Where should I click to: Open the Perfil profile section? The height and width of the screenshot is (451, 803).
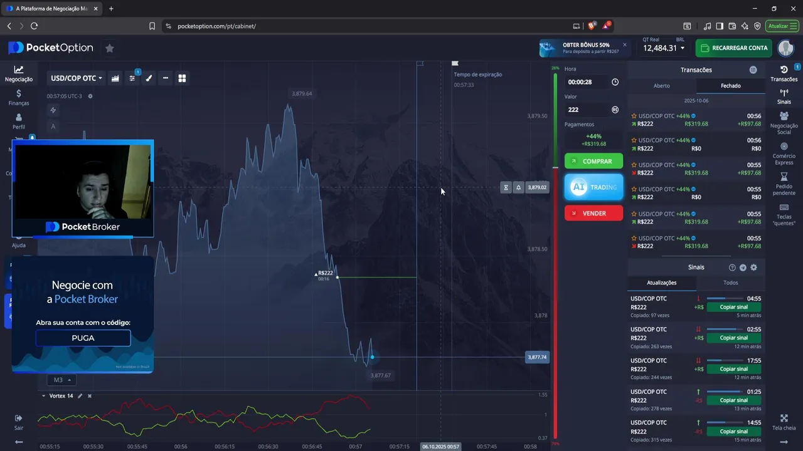pyautogui.click(x=19, y=122)
